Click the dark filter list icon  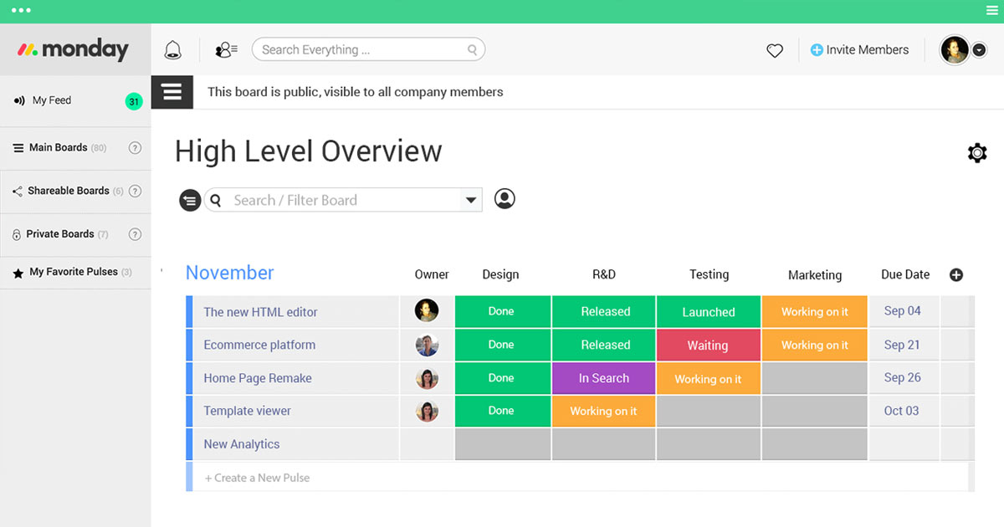[x=190, y=200]
